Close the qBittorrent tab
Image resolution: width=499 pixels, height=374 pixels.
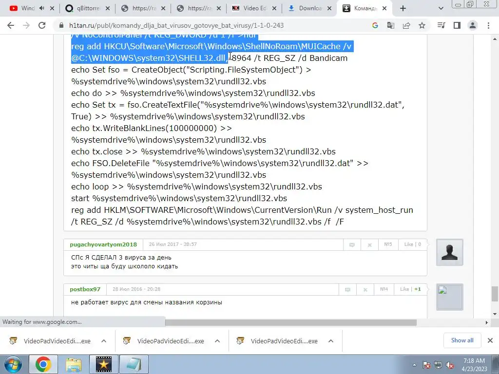[108, 9]
